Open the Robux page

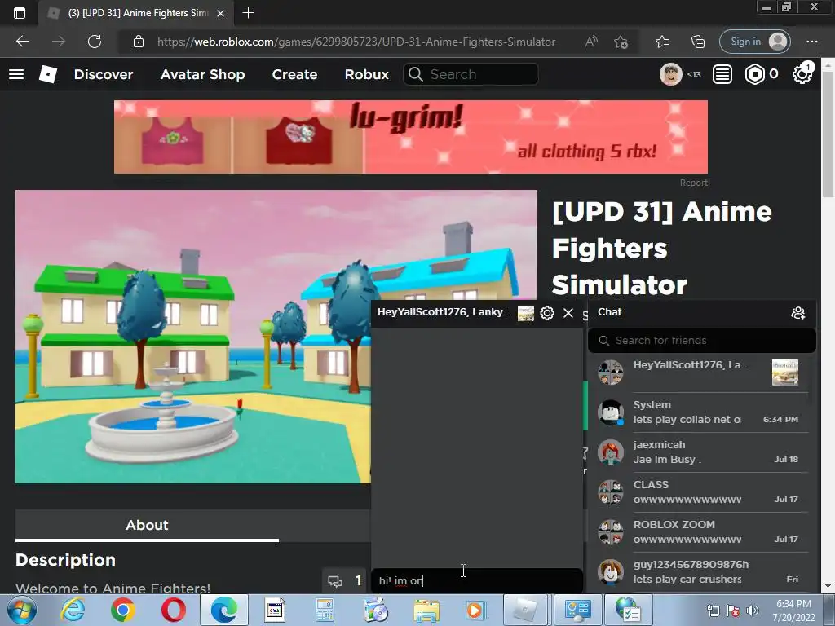(x=366, y=74)
